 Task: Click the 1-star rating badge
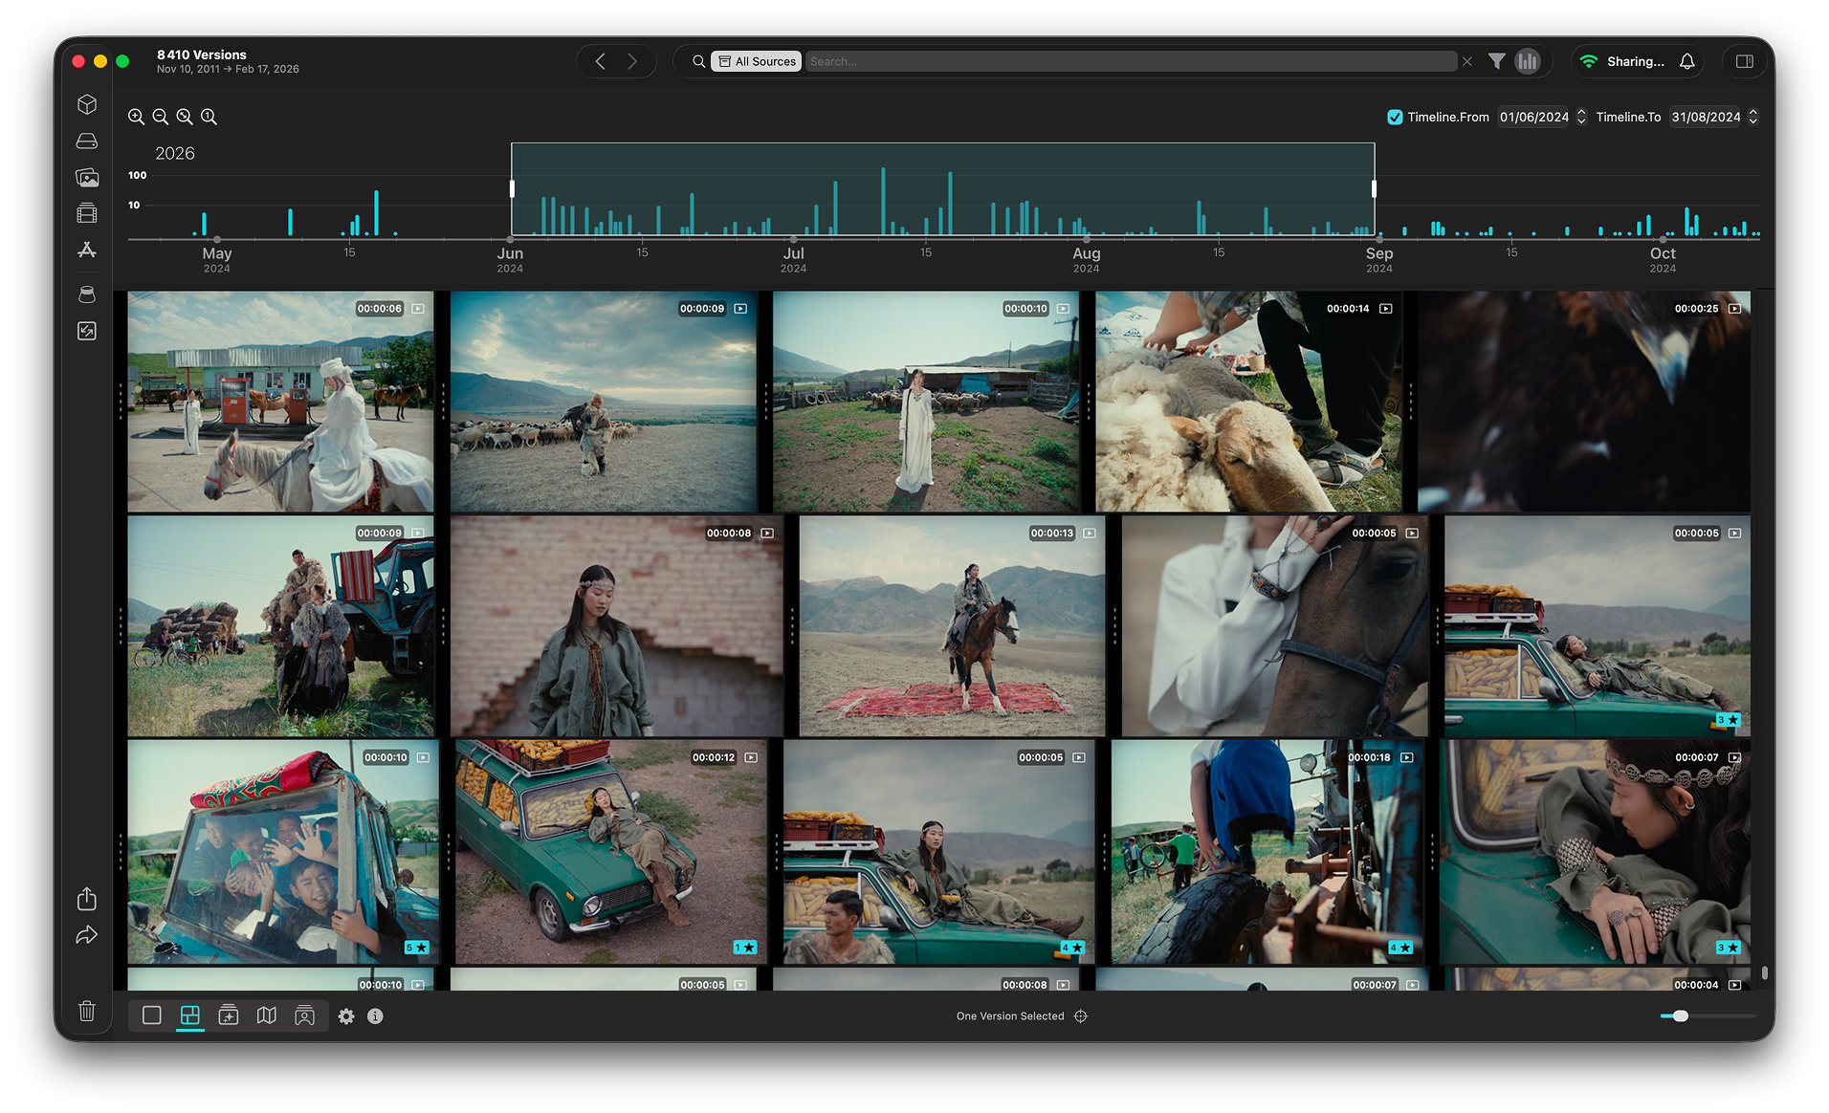pyautogui.click(x=744, y=947)
